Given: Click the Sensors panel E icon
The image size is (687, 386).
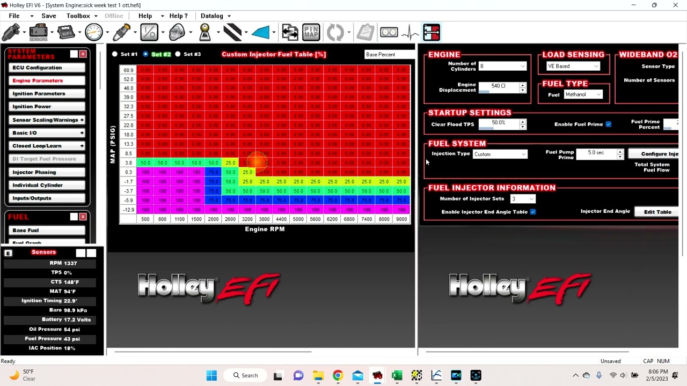Looking at the screenshot, I should click(8, 253).
